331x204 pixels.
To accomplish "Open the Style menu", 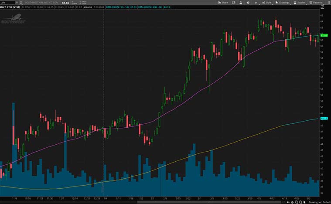I will (x=266, y=3).
